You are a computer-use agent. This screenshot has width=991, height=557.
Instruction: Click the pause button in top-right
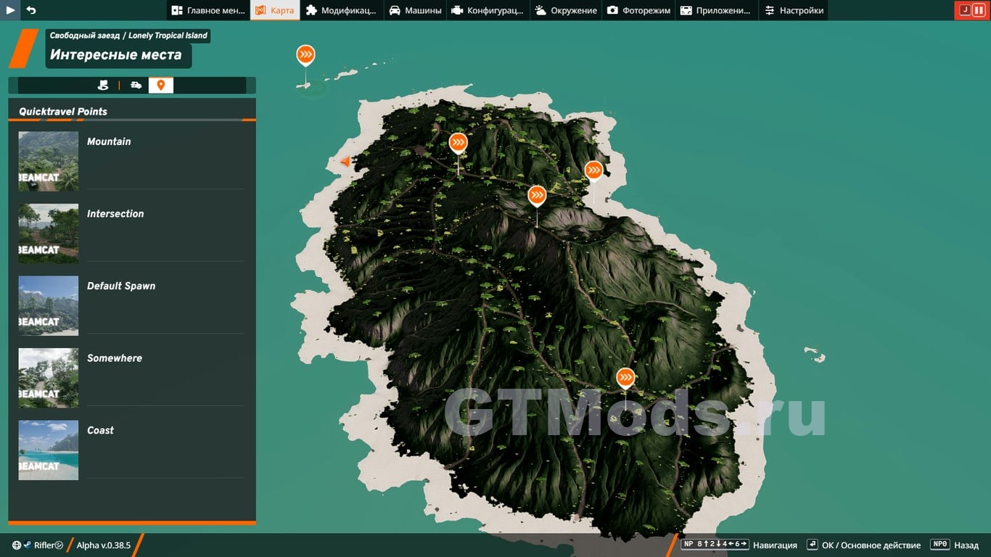point(979,10)
